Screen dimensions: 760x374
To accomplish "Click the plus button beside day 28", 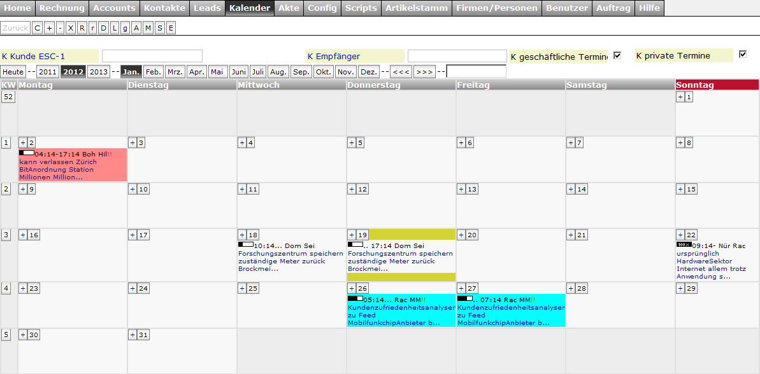I will point(571,288).
